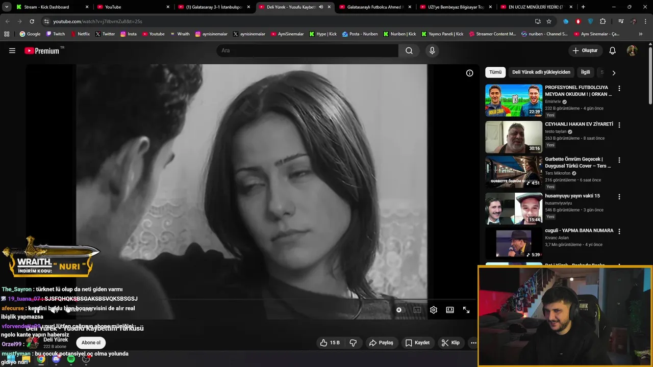Open the tab search dropdown arrow
Viewport: 653px width, 367px height.
[6, 7]
